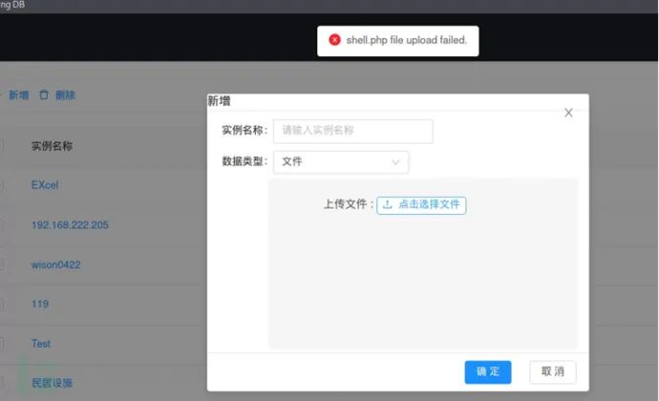Click the 实例名称 label in dialog
Image resolution: width=659 pixels, height=401 pixels.
tap(243, 130)
